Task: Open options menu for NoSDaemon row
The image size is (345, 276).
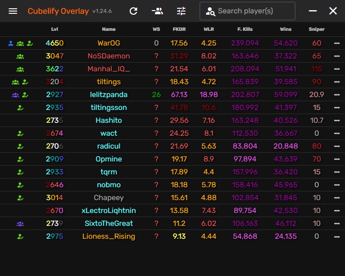Action: [x=337, y=56]
